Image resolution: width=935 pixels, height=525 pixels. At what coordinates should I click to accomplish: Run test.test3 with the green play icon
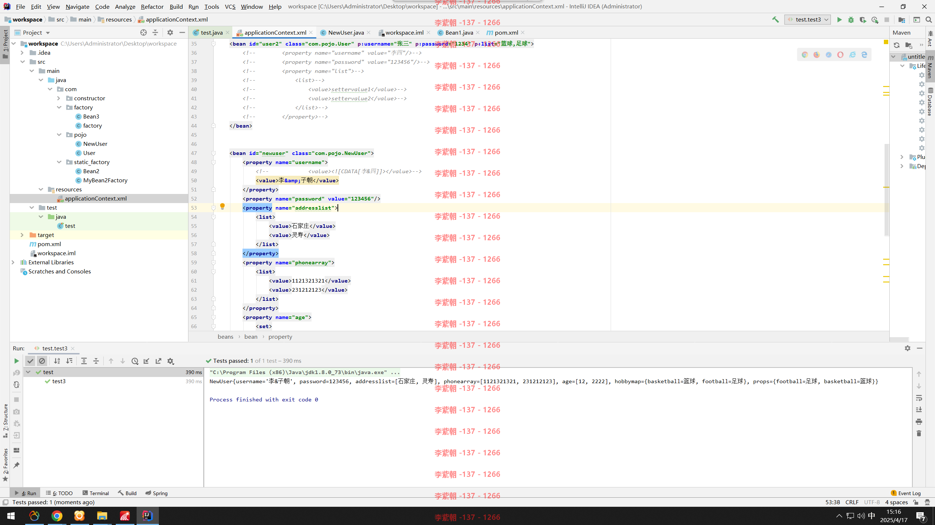[x=839, y=20]
